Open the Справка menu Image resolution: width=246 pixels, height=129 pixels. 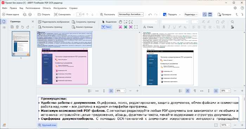click(73, 8)
